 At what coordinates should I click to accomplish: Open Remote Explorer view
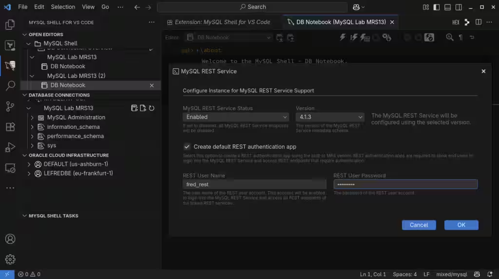click(10, 168)
